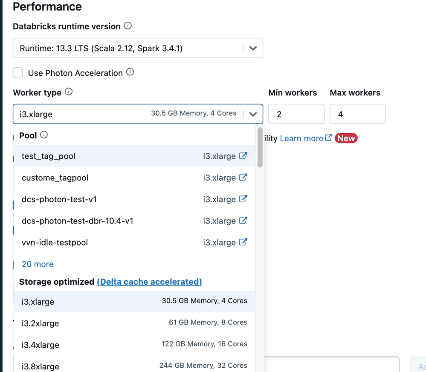Open vvn-idle-testpool external link icon
Viewport: 426px width, 372px height.
click(243, 242)
